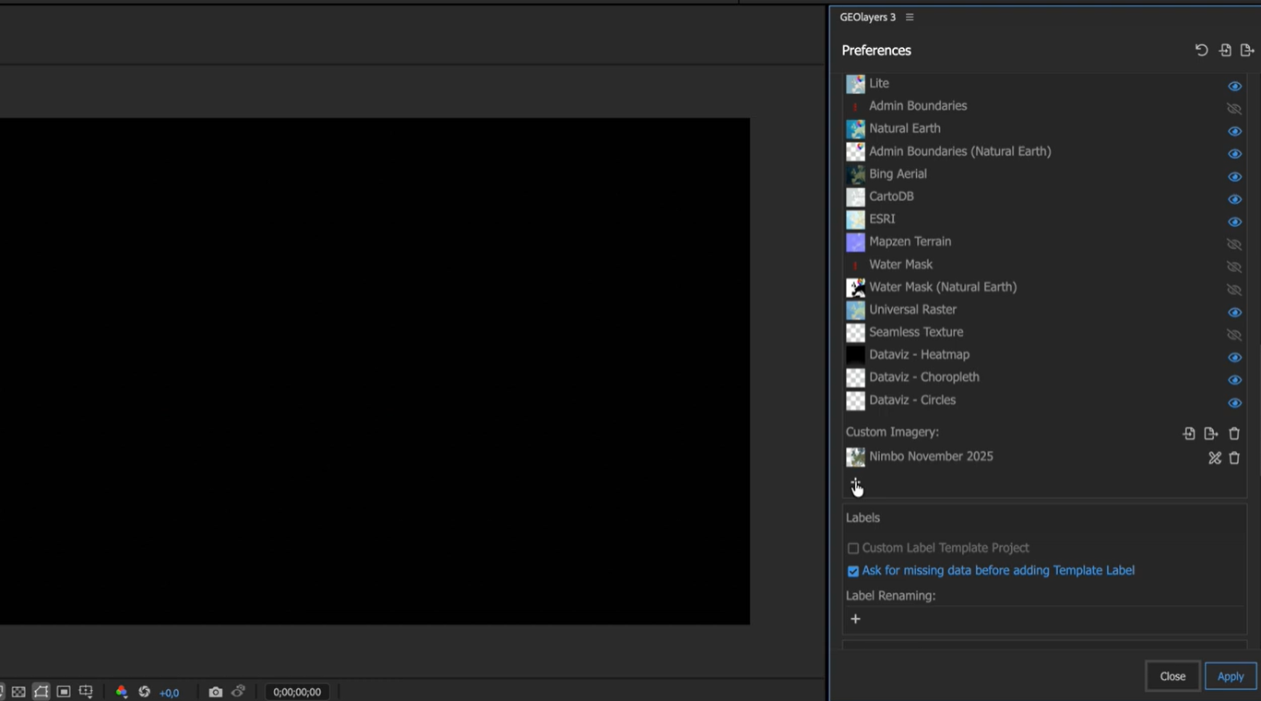The height and width of the screenshot is (701, 1261).
Task: Click the export Preferences file icon
Action: tap(1248, 50)
